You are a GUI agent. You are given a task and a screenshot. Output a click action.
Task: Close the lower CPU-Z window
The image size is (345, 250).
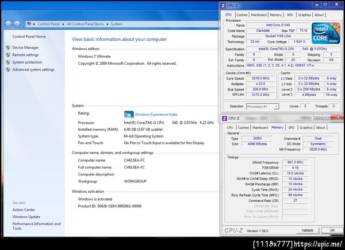tap(338, 118)
